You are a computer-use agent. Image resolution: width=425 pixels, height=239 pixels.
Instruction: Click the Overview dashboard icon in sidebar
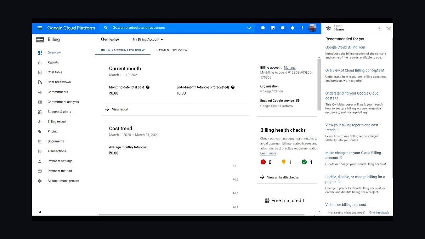tap(40, 52)
